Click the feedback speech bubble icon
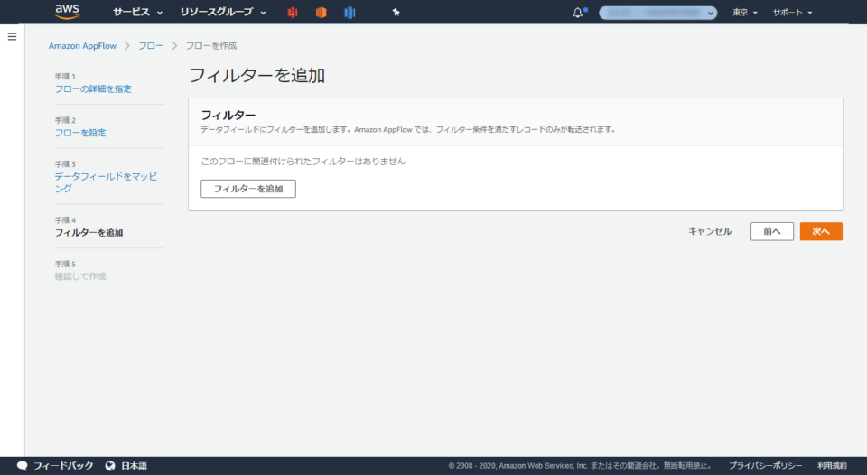Viewport: 867px width, 475px height. tap(22, 466)
